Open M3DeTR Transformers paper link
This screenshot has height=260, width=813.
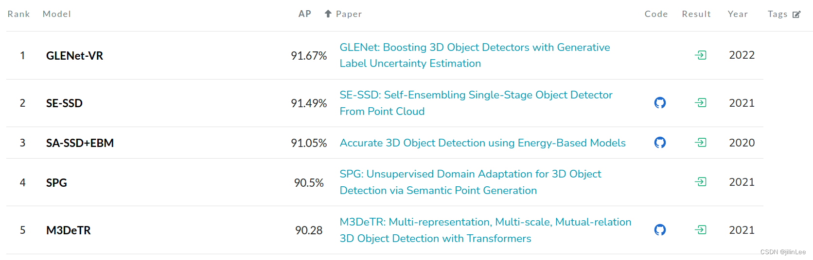coord(485,222)
